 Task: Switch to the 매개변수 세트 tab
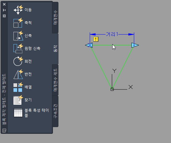point(55,80)
